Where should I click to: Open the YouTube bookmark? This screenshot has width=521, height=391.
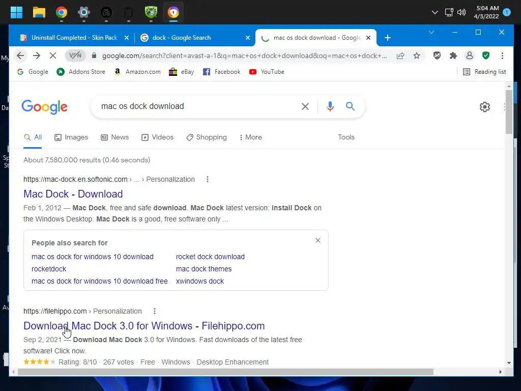[267, 71]
